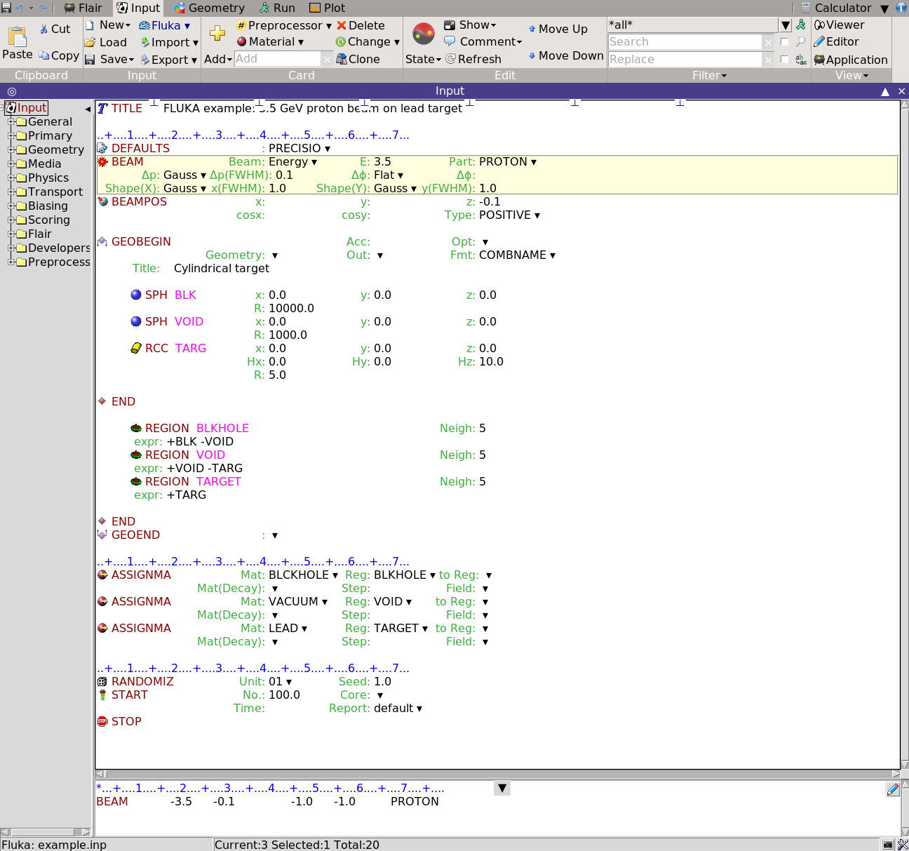Switch to the Geometry tab
909x851 pixels.
point(209,8)
